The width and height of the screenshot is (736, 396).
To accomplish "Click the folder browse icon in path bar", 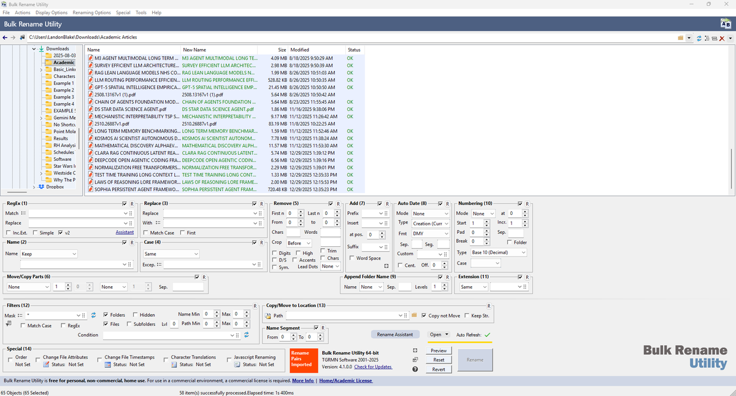I will pyautogui.click(x=680, y=38).
